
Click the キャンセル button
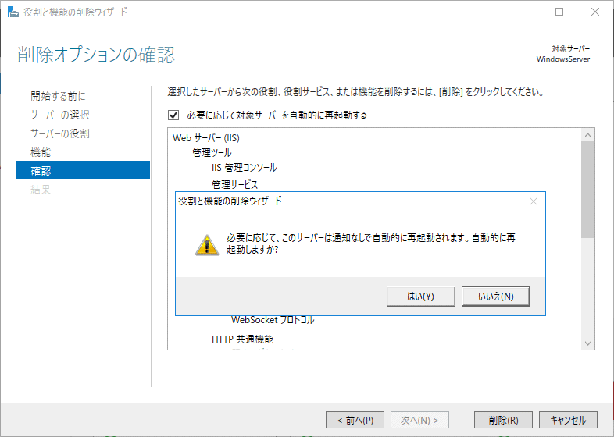point(567,420)
